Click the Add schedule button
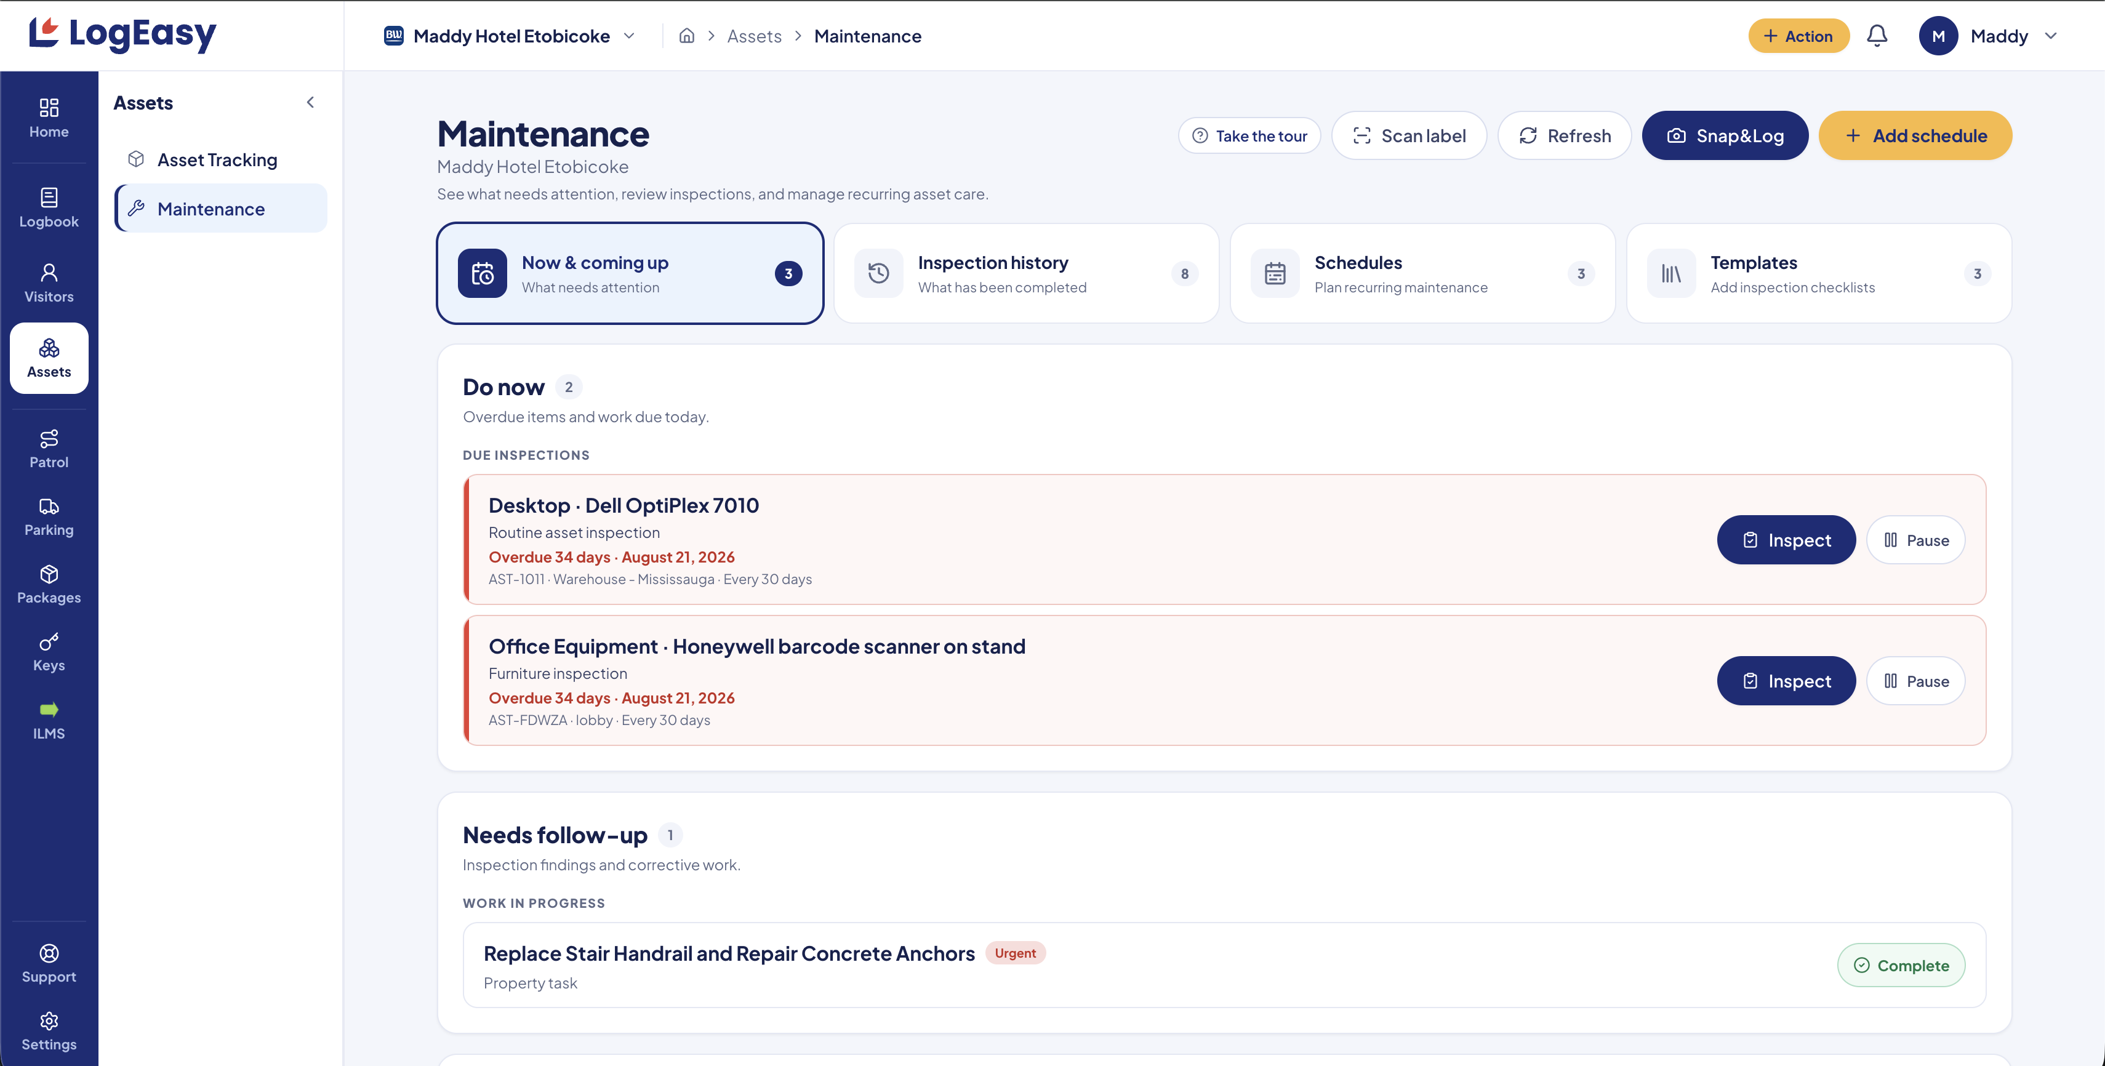Image resolution: width=2105 pixels, height=1066 pixels. [x=1915, y=135]
